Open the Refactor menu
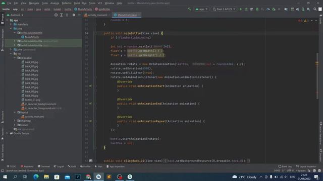This screenshot has width=323, height=181. [x=67, y=3]
